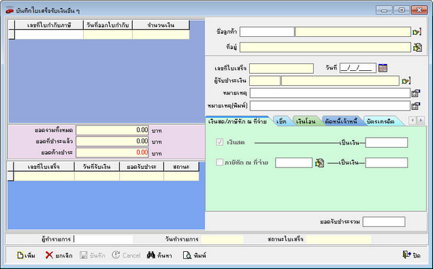Switch to the เช็ค tab

[x=281, y=121]
